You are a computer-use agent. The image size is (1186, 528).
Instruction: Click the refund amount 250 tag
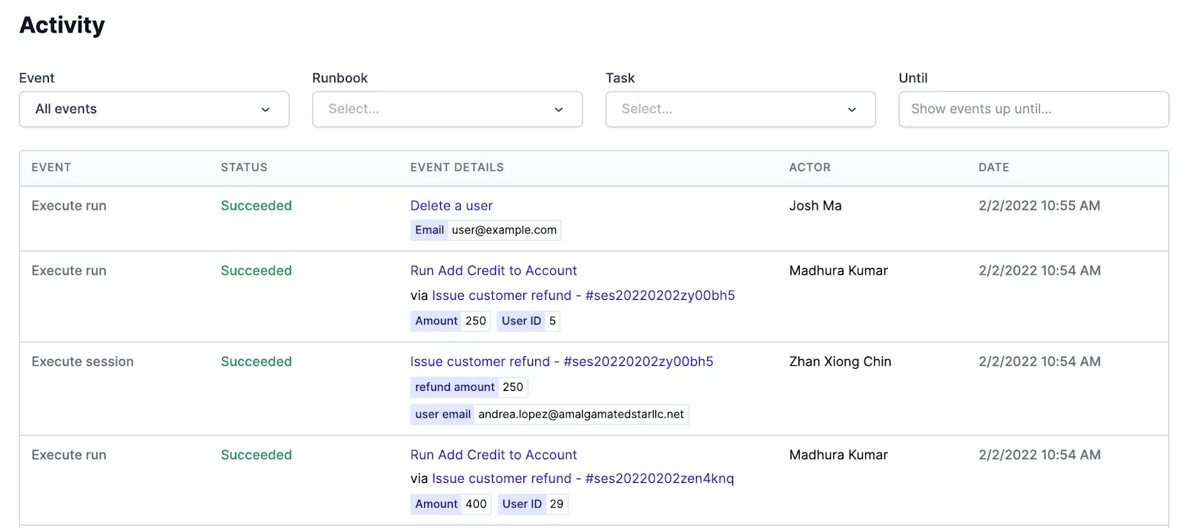point(469,387)
